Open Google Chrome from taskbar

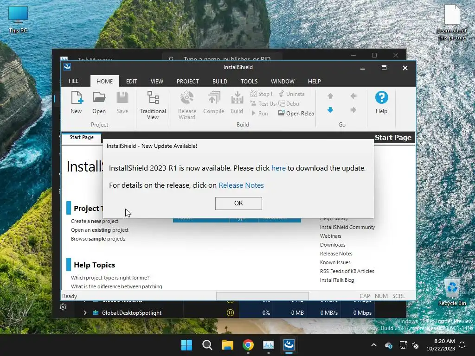pyautogui.click(x=248, y=345)
